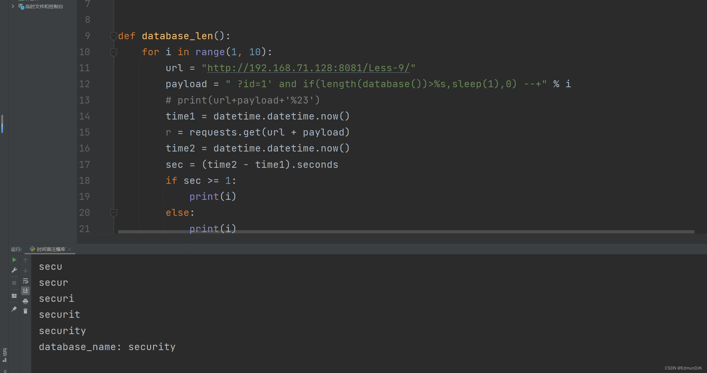Open run configuration wrench settings
This screenshot has width=707, height=373.
click(14, 270)
